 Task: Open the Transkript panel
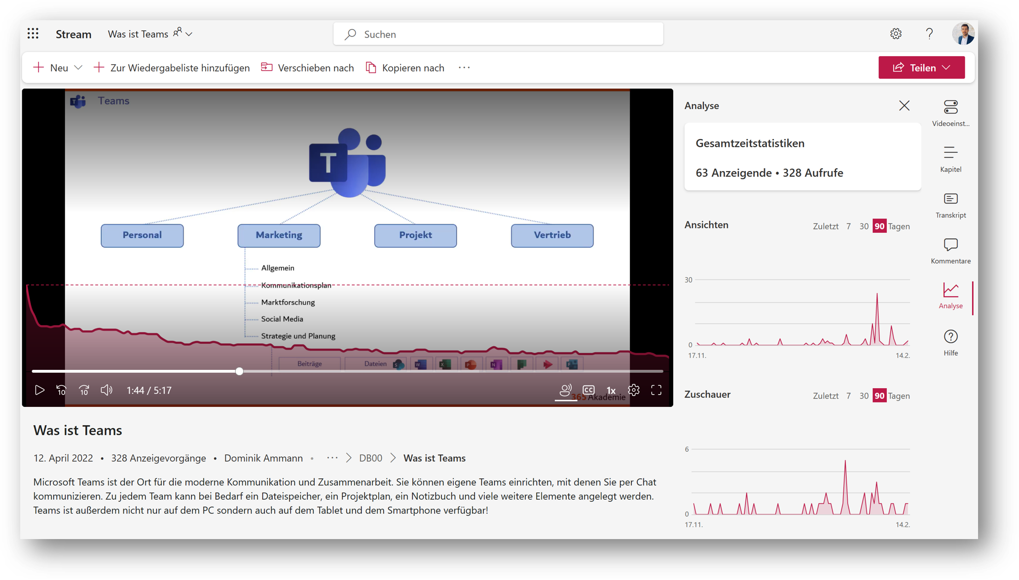coord(950,205)
